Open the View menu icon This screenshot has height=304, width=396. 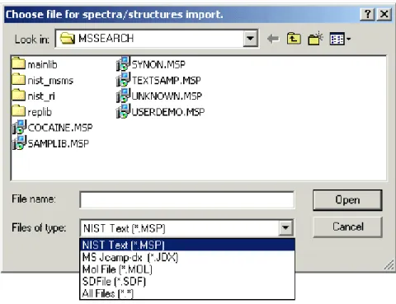tap(340, 39)
